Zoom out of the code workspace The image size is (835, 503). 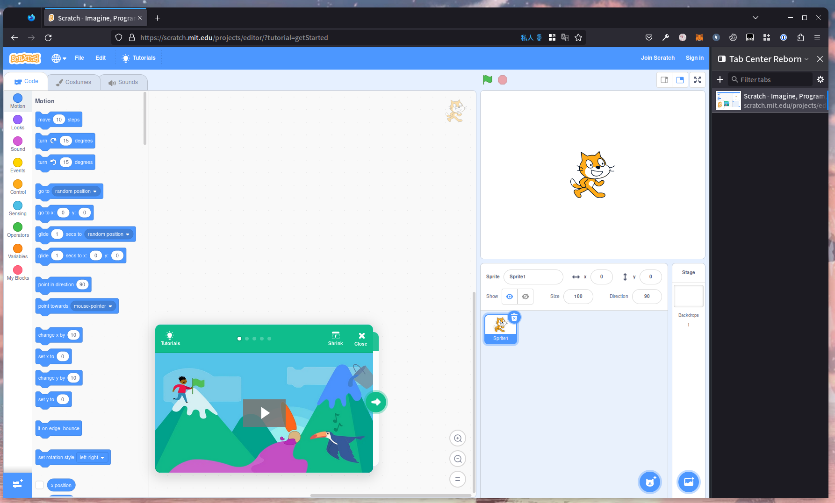458,459
